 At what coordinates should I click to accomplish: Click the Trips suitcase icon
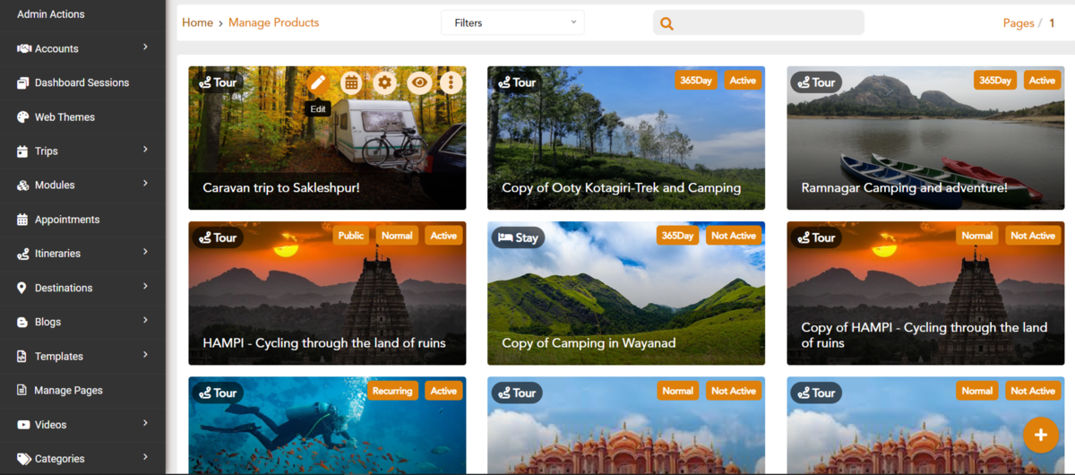point(23,151)
